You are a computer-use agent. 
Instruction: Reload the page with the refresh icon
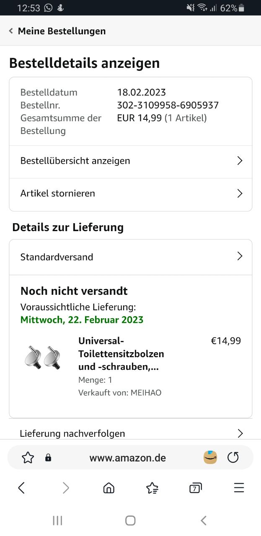coord(233,458)
